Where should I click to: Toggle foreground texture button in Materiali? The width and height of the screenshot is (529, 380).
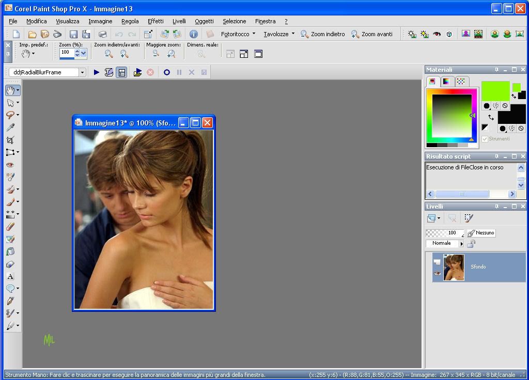click(x=495, y=106)
